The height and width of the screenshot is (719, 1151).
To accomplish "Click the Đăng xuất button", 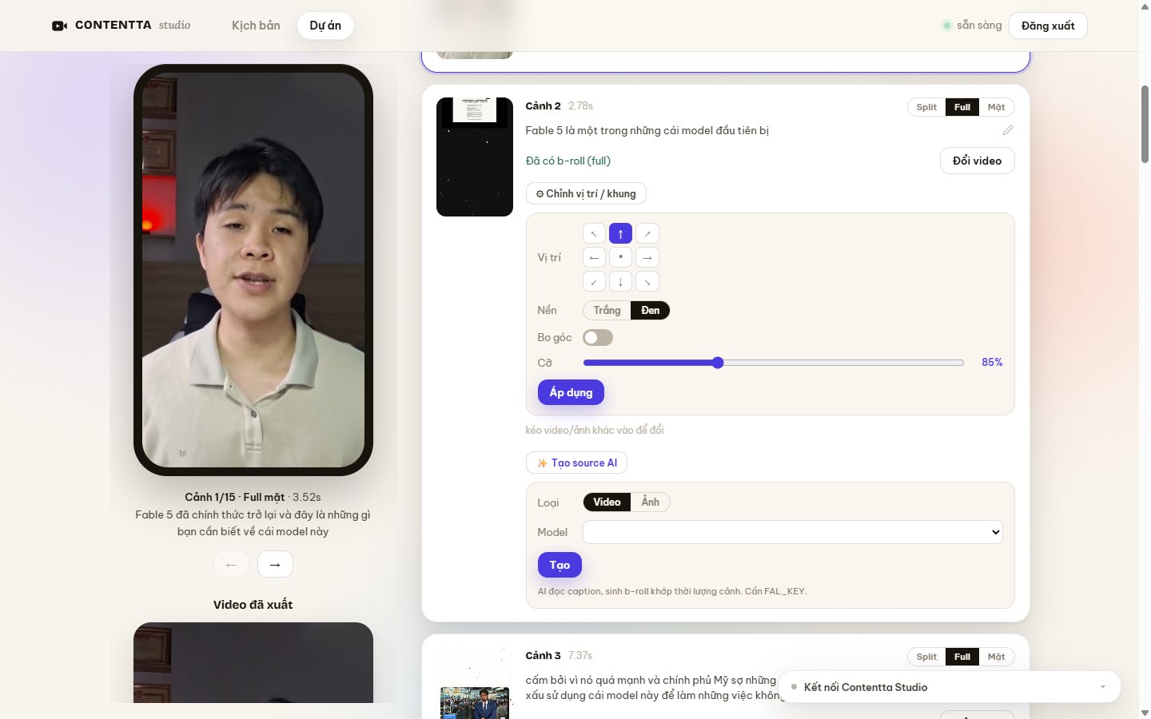I will (x=1048, y=26).
